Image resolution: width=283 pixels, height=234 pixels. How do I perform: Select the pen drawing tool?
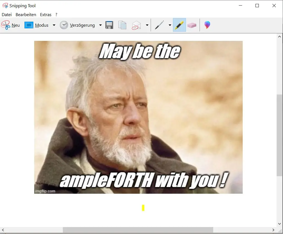[x=159, y=25]
